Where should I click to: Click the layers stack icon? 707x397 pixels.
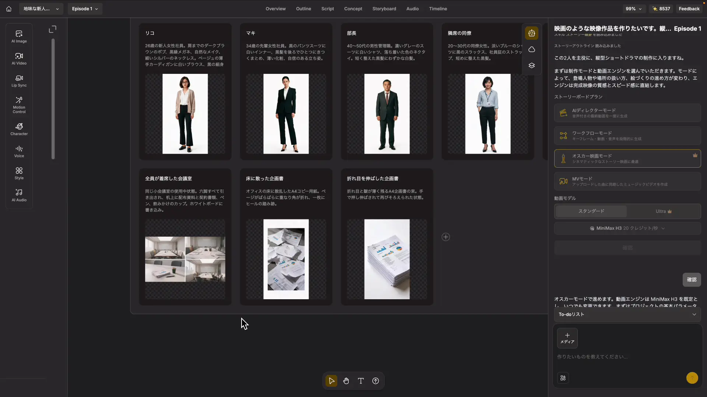(532, 65)
